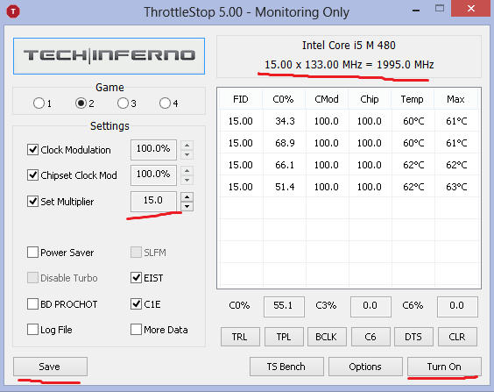The width and height of the screenshot is (494, 392).
Task: Click the Clock Modulation 100.0% value field
Action: click(x=153, y=149)
